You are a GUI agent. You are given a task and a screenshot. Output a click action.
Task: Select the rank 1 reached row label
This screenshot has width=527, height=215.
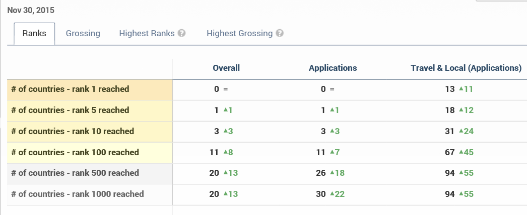[70, 89]
